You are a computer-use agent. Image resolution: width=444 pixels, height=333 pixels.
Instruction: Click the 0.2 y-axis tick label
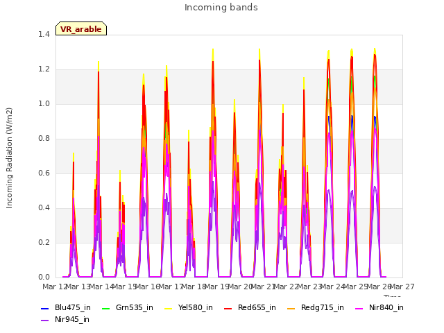pyautogui.click(x=44, y=243)
